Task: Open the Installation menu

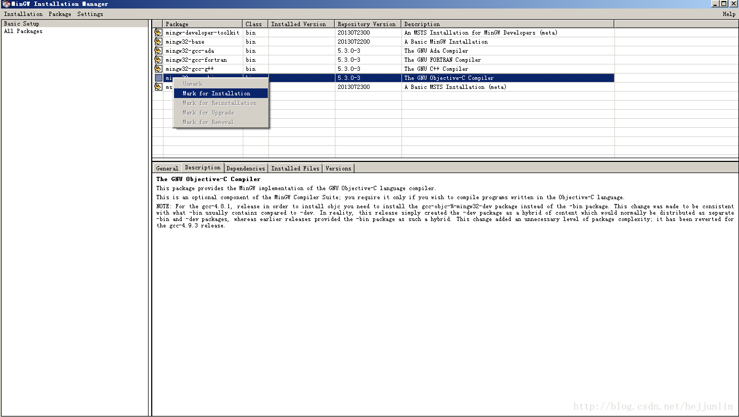Action: point(23,14)
